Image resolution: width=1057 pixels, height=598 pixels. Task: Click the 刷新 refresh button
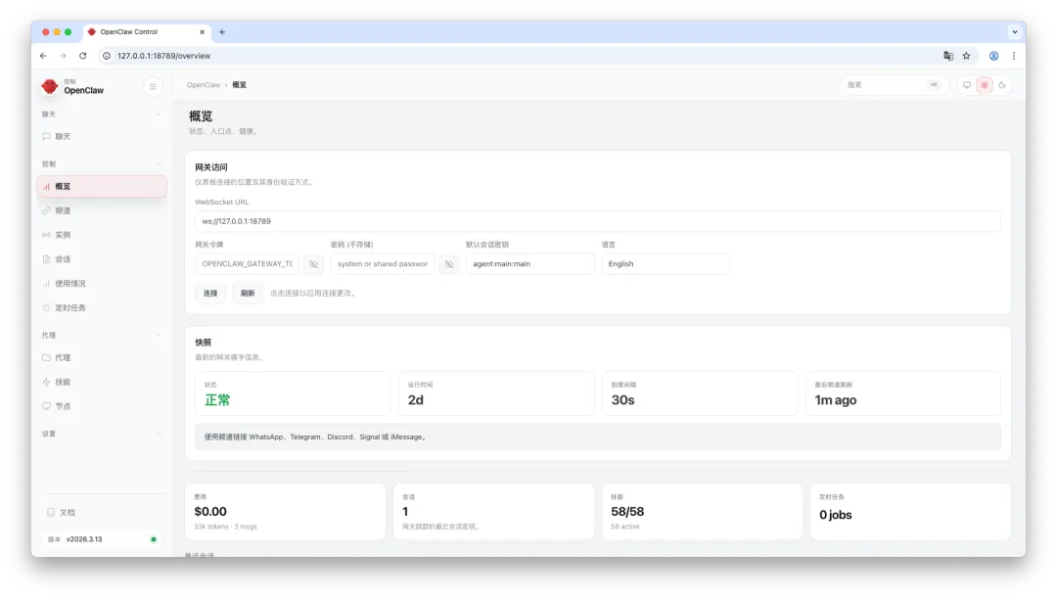[248, 294]
